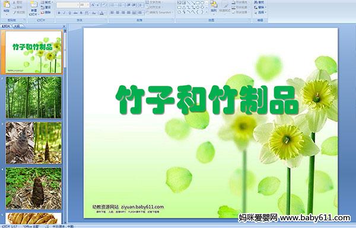This screenshot has height=228, width=356.
Task: Toggle Strikethrough formatting
Action: pos(75,13)
